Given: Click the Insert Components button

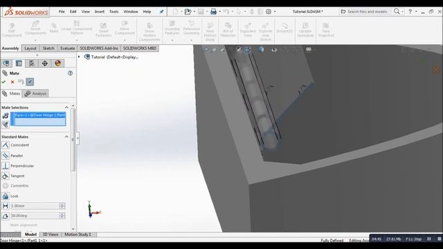Looking at the screenshot, I should (x=35, y=28).
